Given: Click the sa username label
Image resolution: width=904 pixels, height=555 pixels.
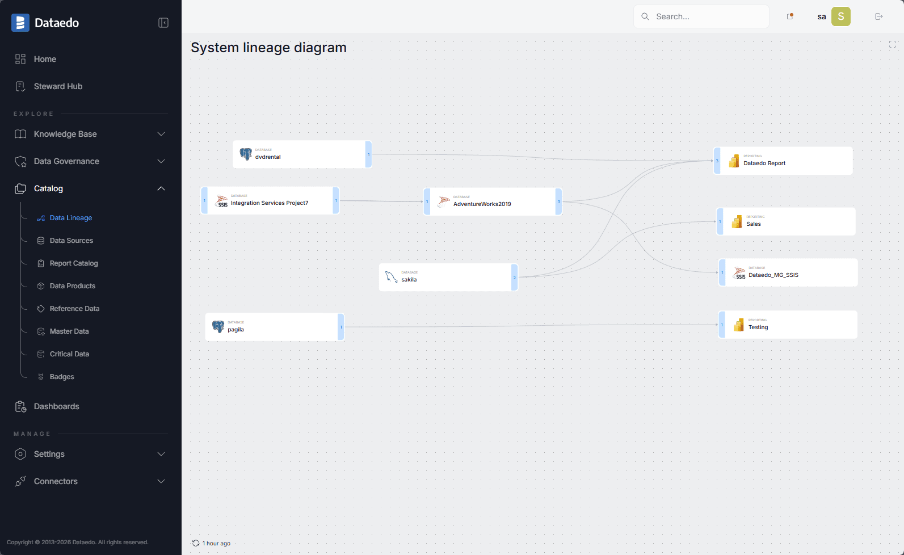Looking at the screenshot, I should tap(821, 16).
